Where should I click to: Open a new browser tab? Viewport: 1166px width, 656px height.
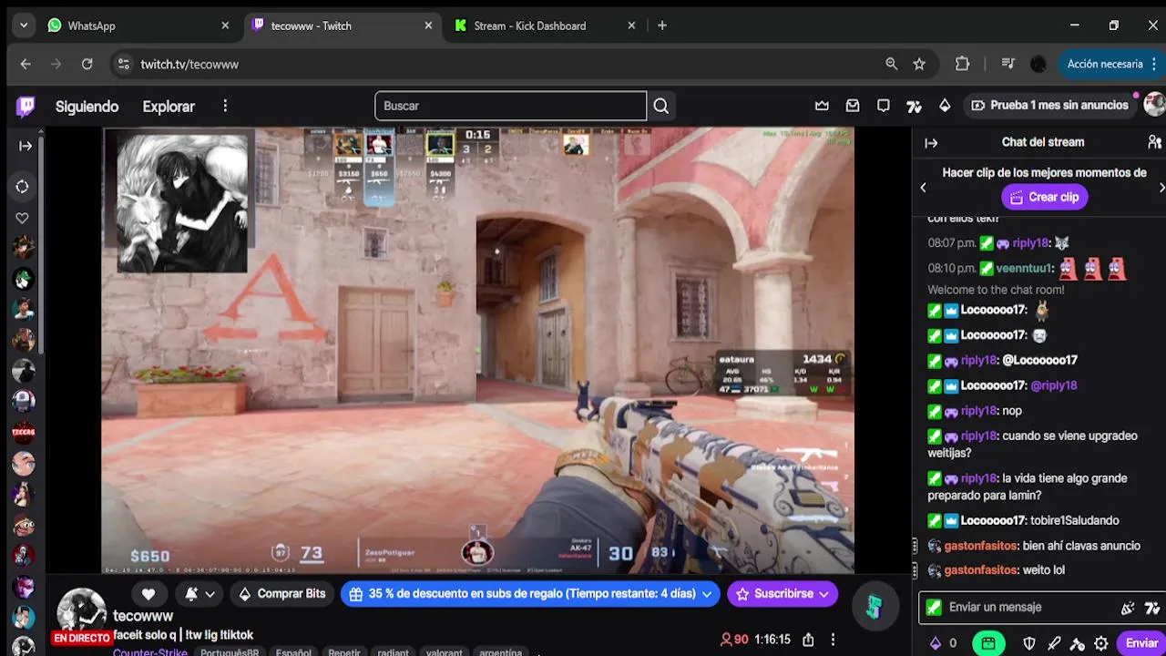(662, 26)
